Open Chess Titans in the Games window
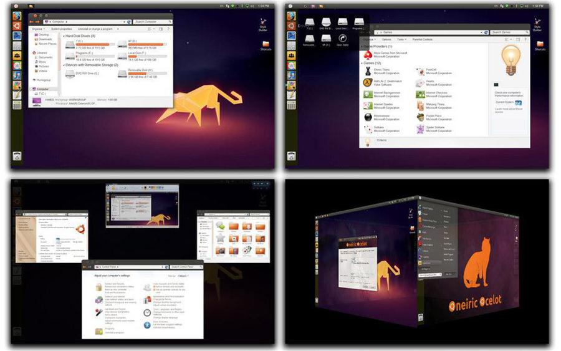Image resolution: width=561 pixels, height=351 pixels. 368,71
